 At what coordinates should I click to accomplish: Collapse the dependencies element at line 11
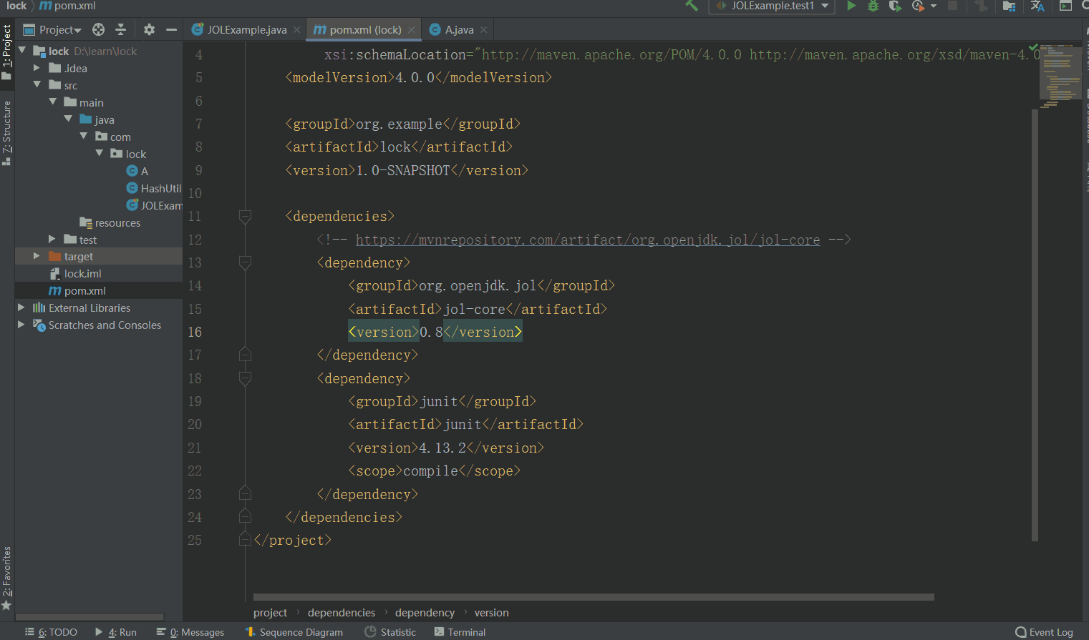pyautogui.click(x=245, y=216)
